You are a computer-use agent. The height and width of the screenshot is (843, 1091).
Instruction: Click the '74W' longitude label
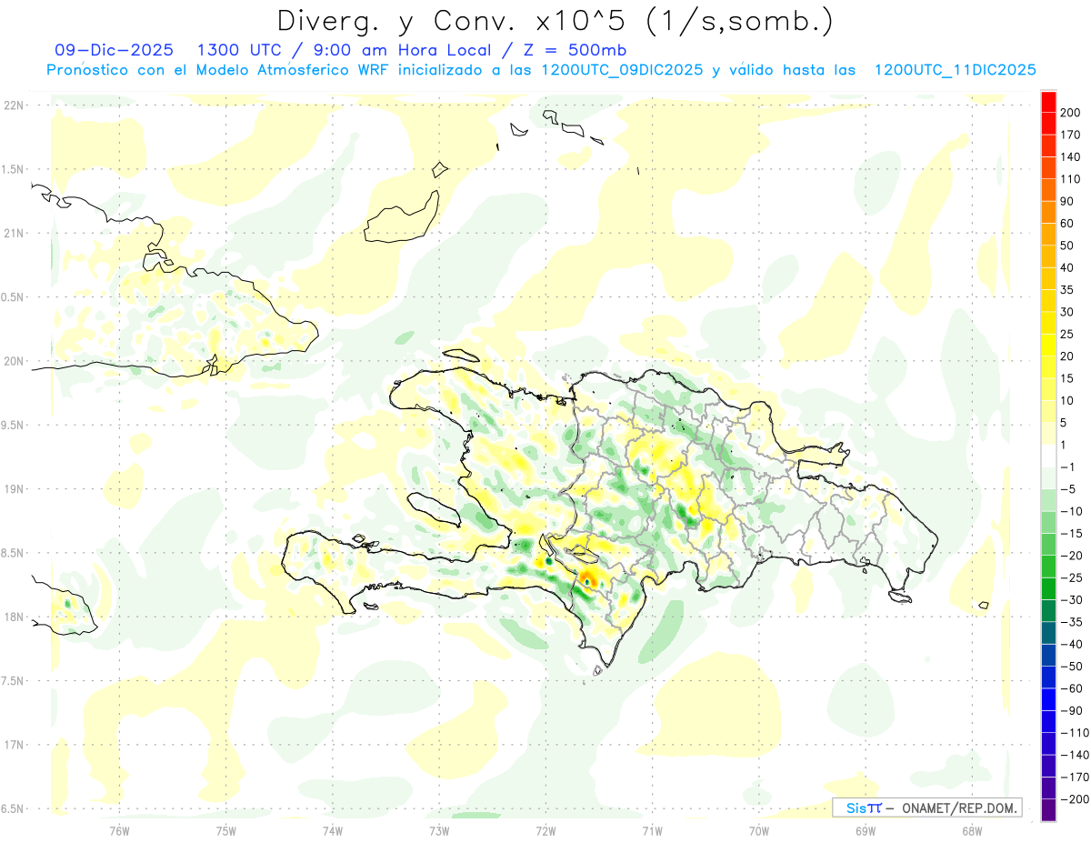333,831
